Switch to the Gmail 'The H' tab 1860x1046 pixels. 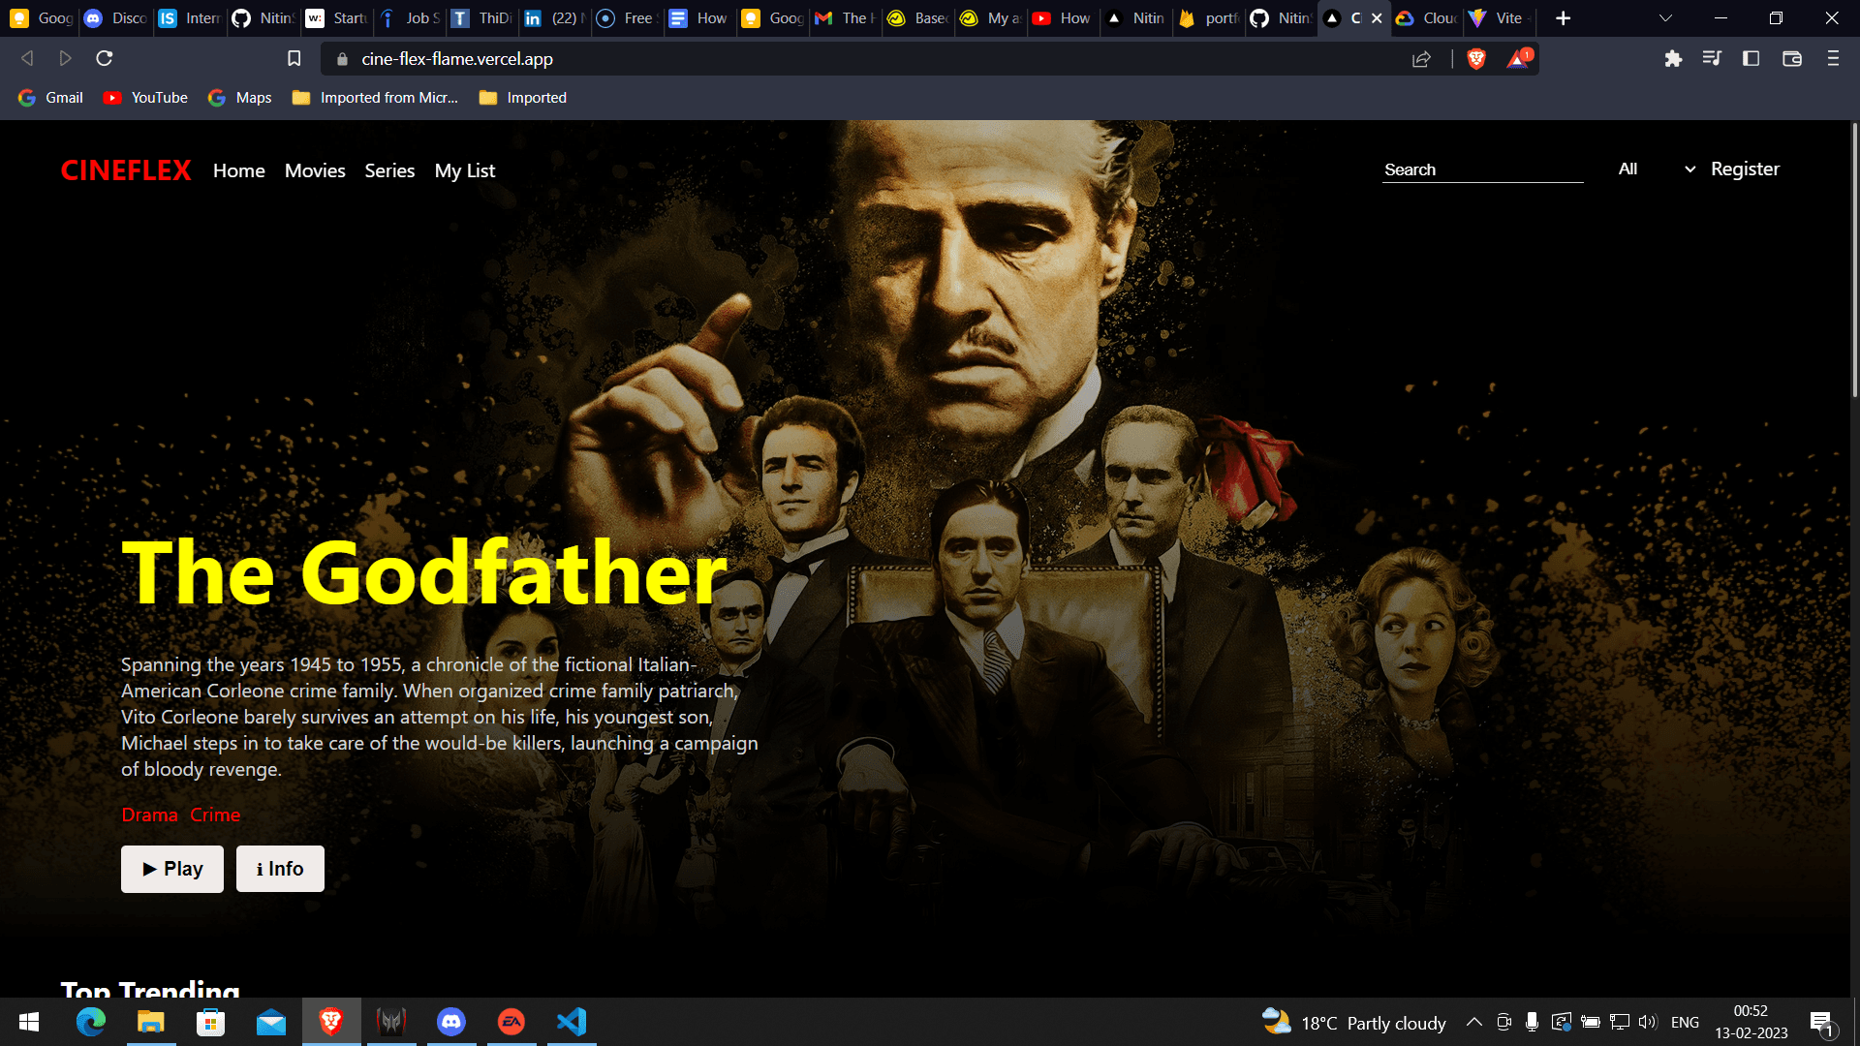click(x=847, y=18)
